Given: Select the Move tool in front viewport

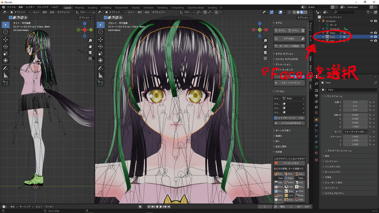Looking at the screenshot, I should coord(100,39).
